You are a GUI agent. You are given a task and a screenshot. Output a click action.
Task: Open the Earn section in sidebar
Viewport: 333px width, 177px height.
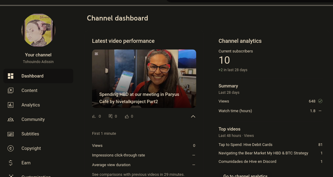pyautogui.click(x=38, y=163)
